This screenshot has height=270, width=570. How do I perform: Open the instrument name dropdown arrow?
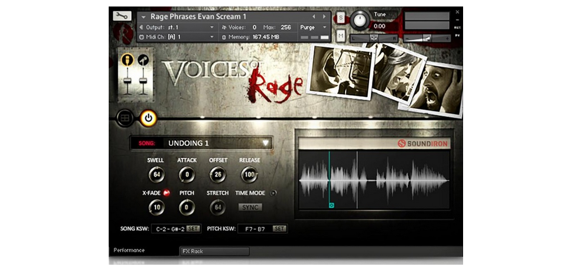144,17
